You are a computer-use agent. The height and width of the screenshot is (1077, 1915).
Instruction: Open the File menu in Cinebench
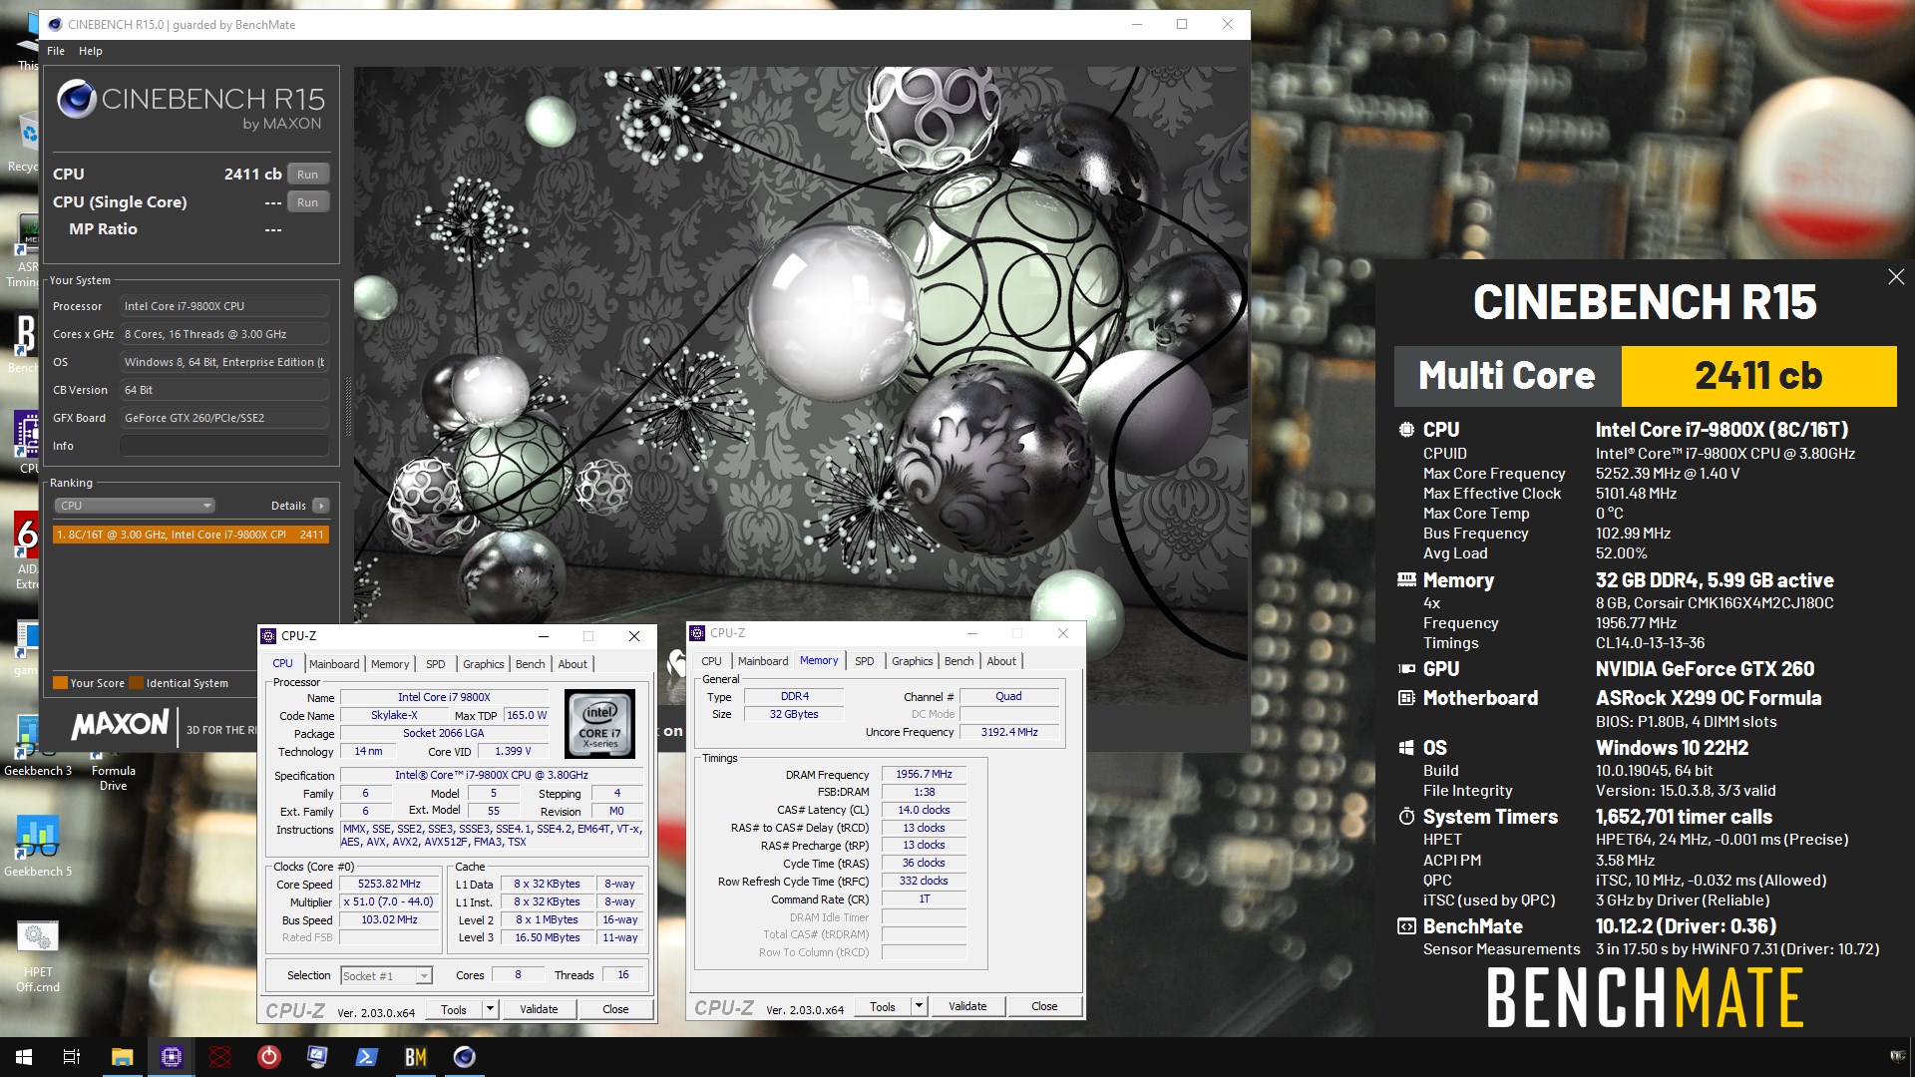tap(56, 51)
